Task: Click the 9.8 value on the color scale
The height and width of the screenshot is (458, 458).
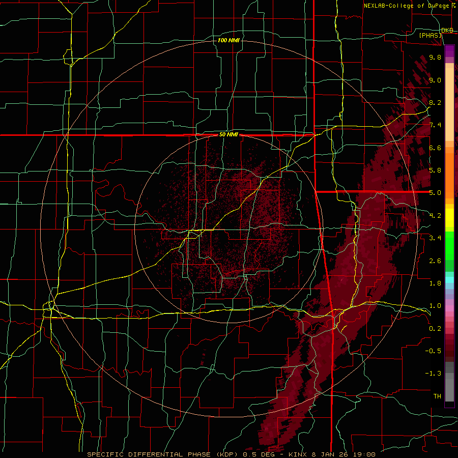Action: coord(435,57)
